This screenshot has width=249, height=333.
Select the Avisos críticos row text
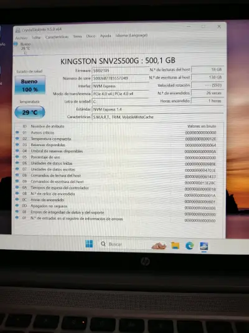pos(42,132)
